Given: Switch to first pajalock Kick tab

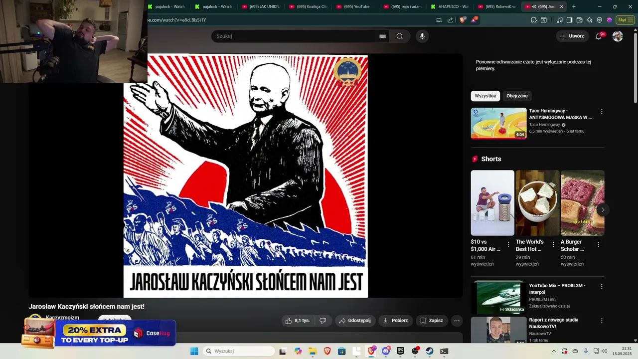Looking at the screenshot, I should 167,6.
